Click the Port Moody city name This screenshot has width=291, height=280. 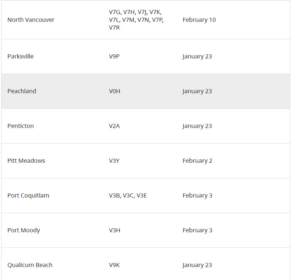[x=24, y=230]
